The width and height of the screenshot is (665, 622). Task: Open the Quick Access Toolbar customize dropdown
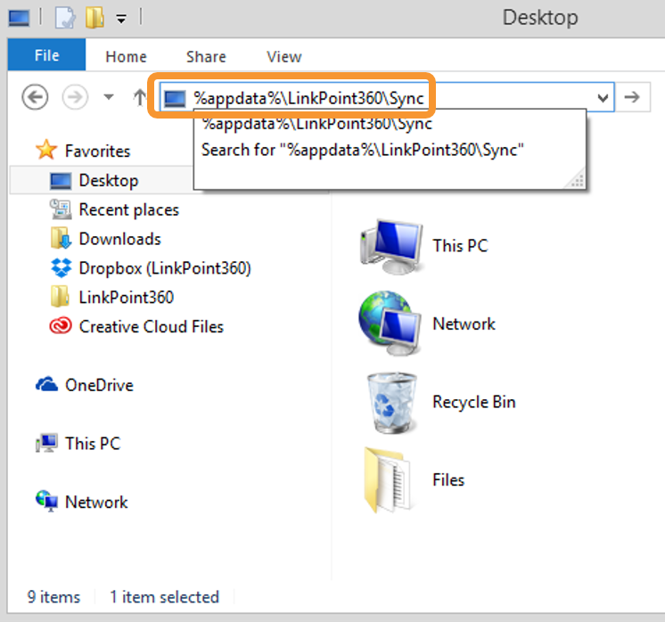(121, 19)
